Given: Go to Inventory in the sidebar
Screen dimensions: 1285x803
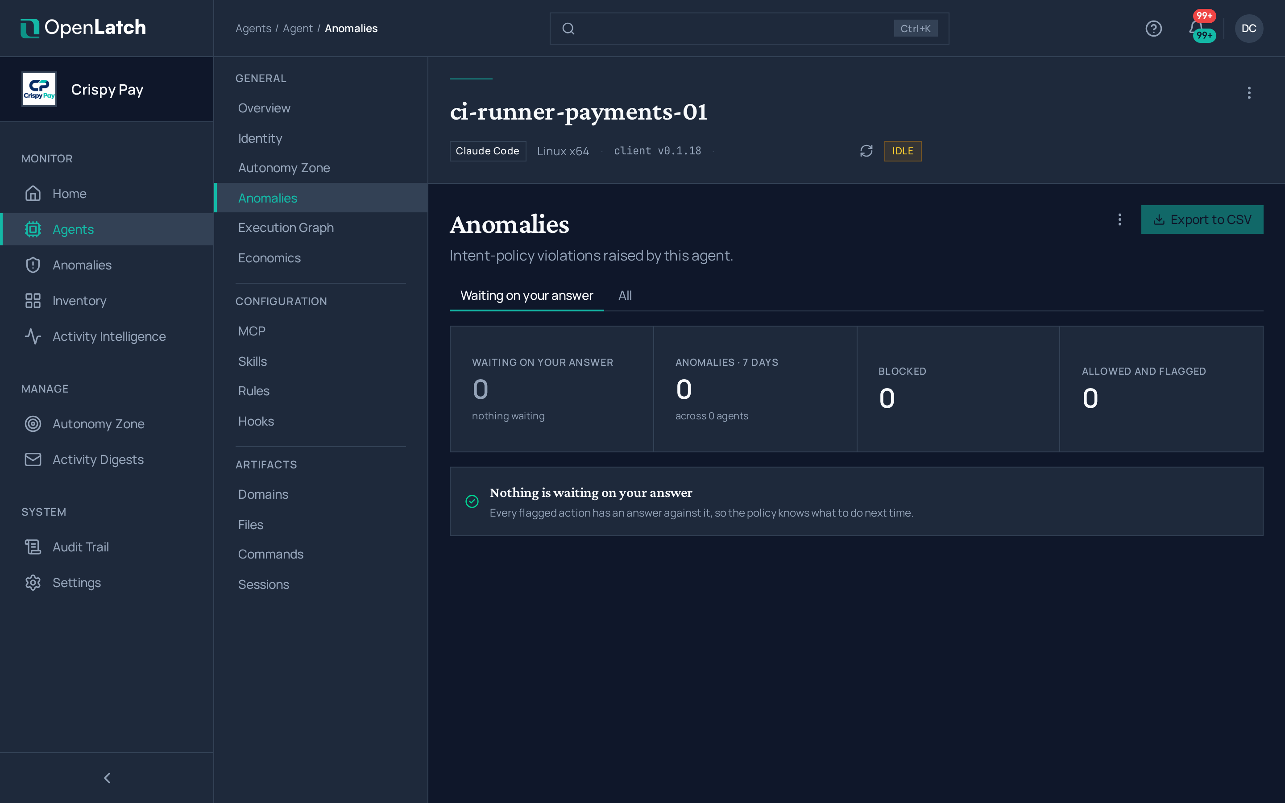Looking at the screenshot, I should pyautogui.click(x=107, y=301).
